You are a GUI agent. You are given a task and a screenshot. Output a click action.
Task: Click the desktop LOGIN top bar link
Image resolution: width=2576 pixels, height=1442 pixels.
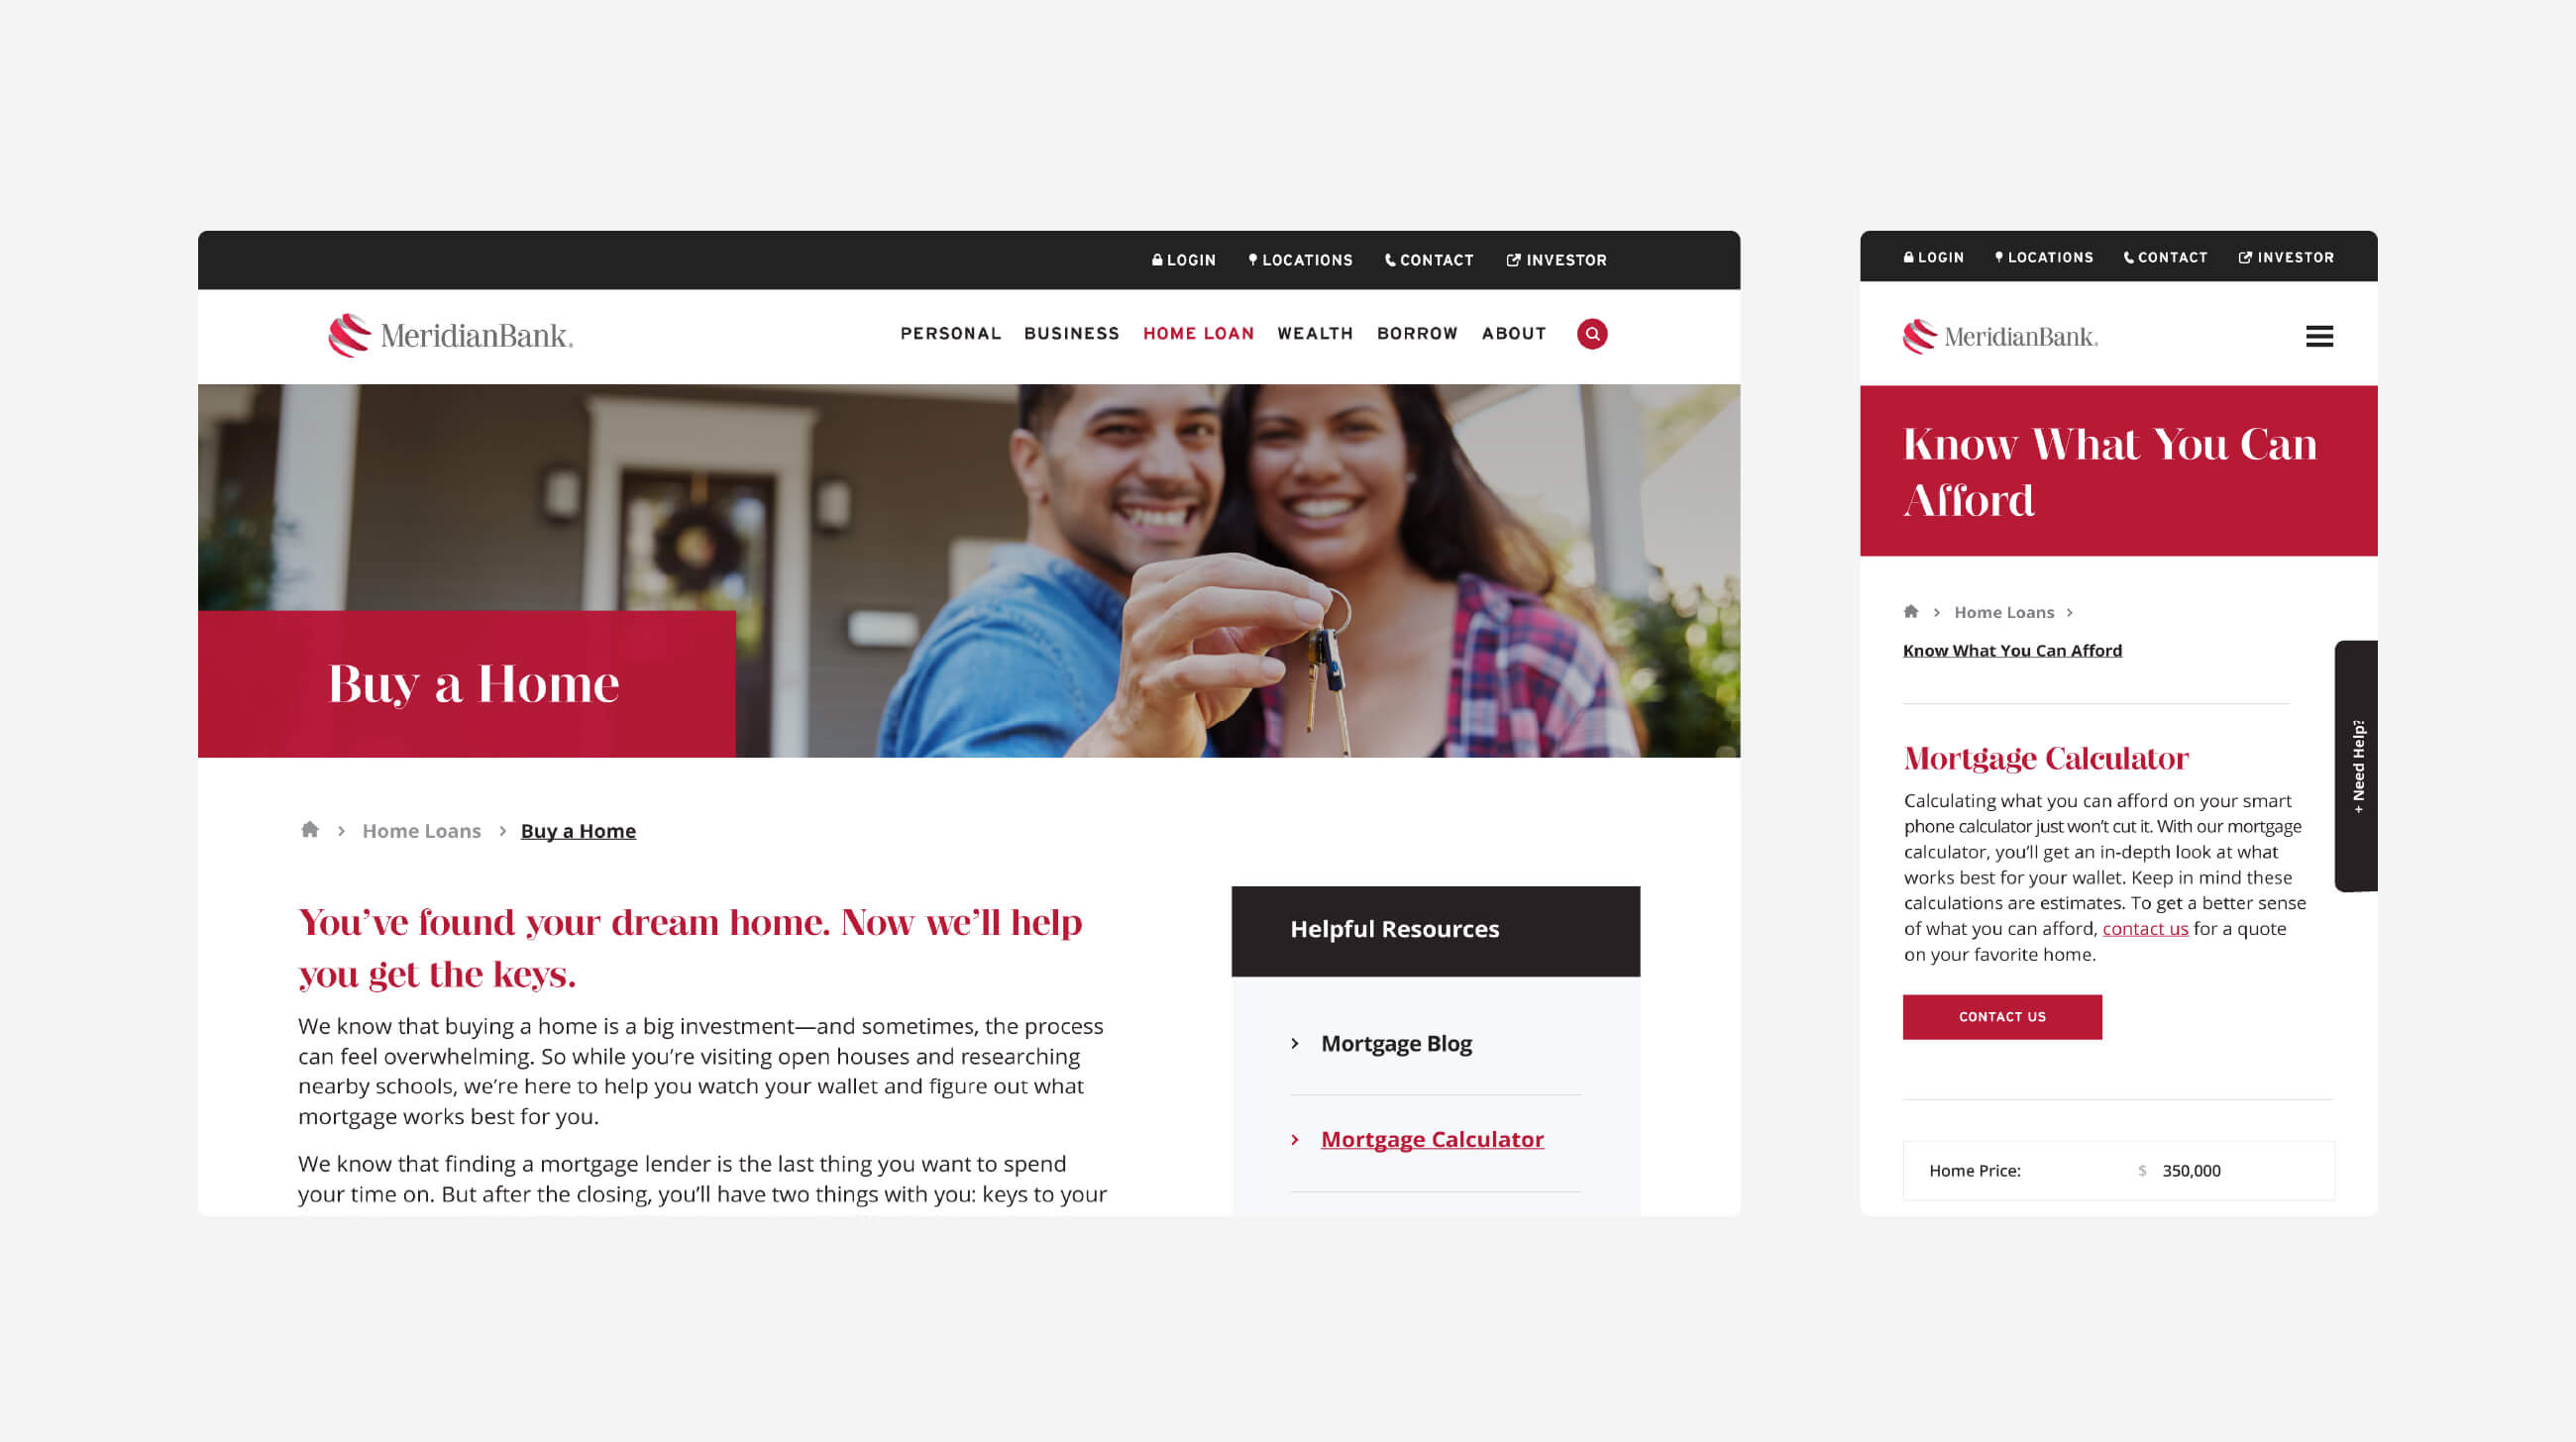[x=1182, y=260]
